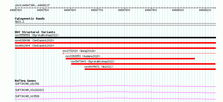Open variant nsv6399096 (Sedlazeck2020) label
223x102 pixels.
[x=35, y=40]
